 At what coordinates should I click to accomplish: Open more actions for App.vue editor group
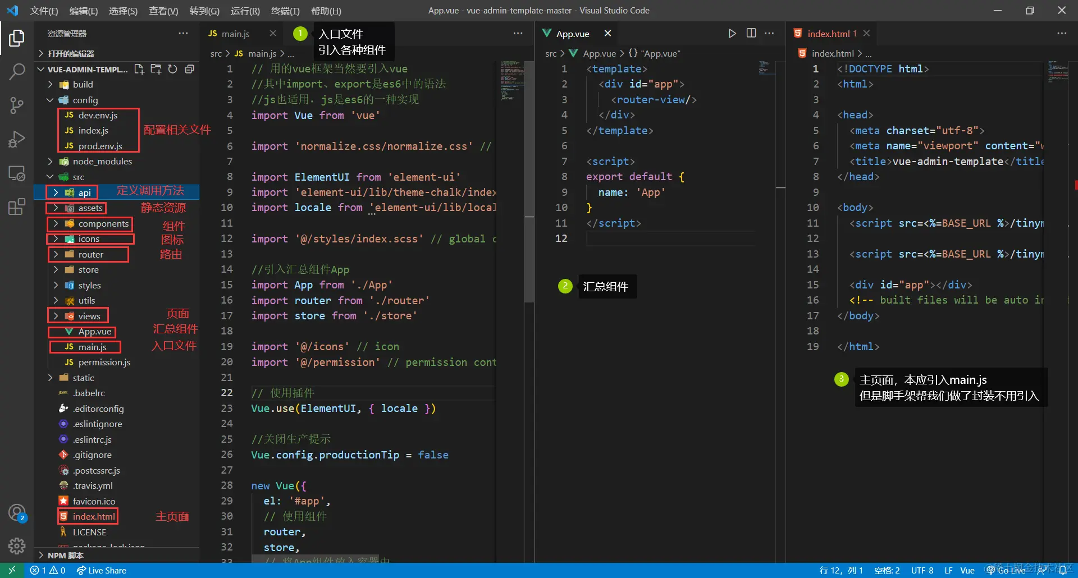click(769, 34)
